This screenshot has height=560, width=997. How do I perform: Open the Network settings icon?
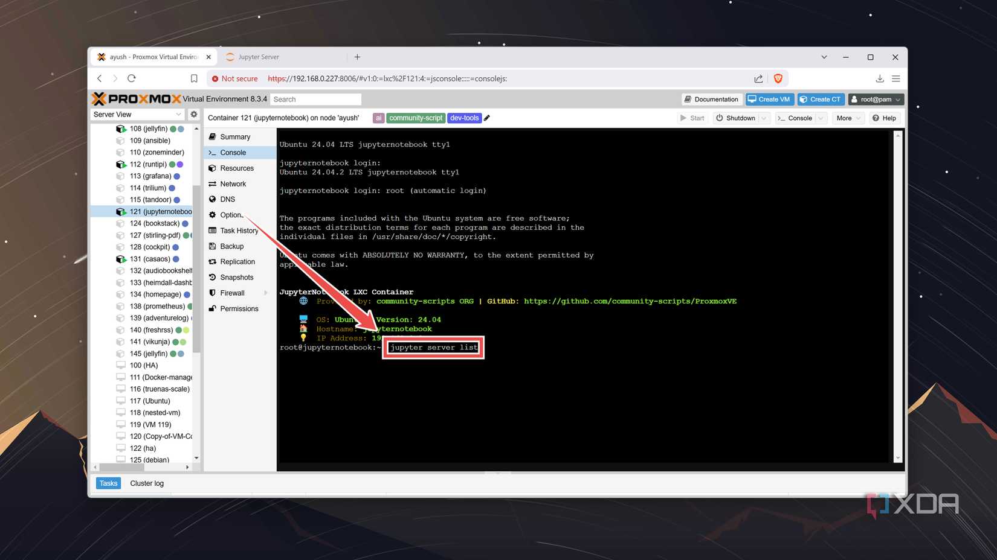point(212,183)
